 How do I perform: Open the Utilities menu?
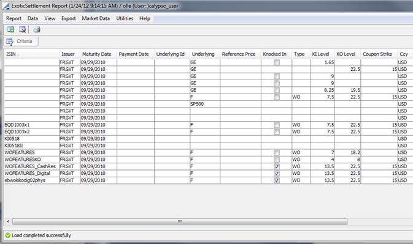tap(125, 18)
